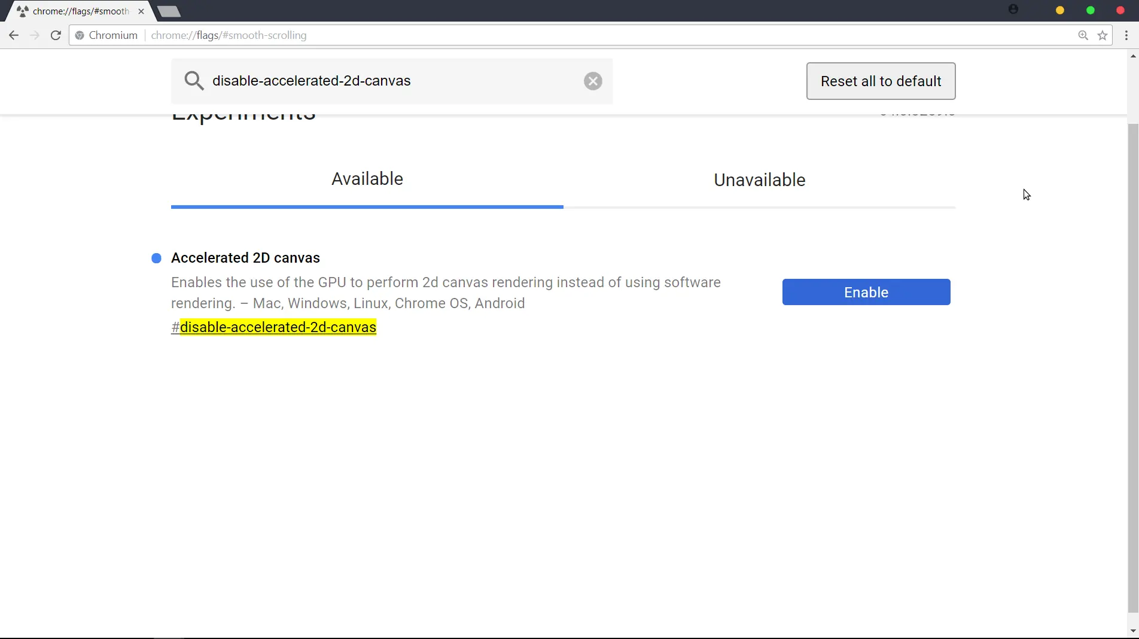
Task: Clear the flags search with the X icon
Action: [x=593, y=81]
